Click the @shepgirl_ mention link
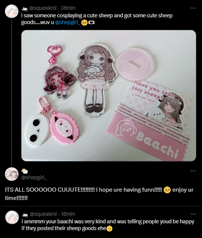The image size is (202, 238). [67, 22]
